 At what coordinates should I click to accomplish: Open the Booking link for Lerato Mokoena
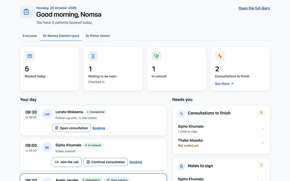tap(99, 128)
